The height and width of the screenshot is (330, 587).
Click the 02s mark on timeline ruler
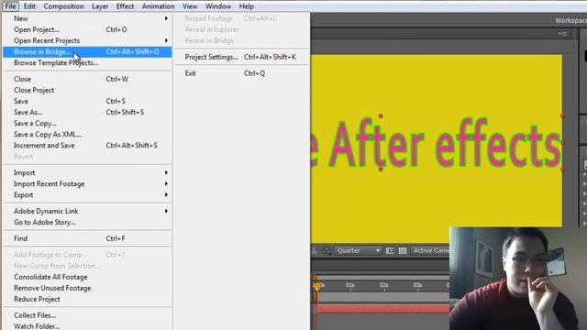383,285
